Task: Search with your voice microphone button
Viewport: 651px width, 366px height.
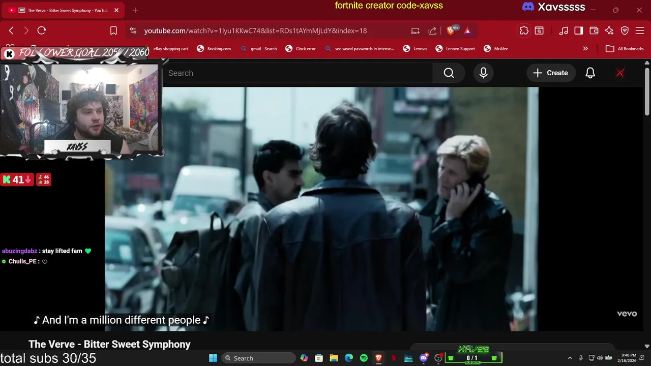Action: (x=483, y=73)
